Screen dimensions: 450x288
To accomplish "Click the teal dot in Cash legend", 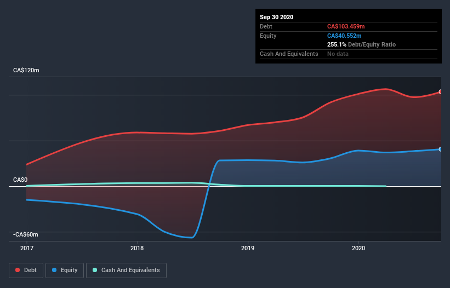I will tap(95, 270).
